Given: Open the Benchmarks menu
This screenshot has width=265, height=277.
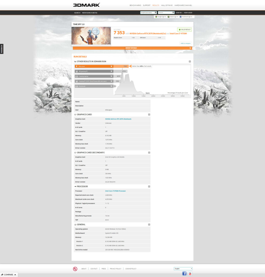Looking at the screenshot, I should coord(135,5).
